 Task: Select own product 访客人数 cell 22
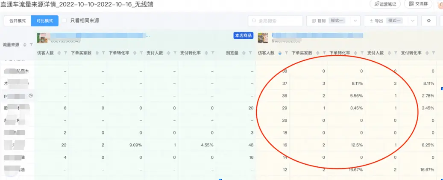[64, 145]
